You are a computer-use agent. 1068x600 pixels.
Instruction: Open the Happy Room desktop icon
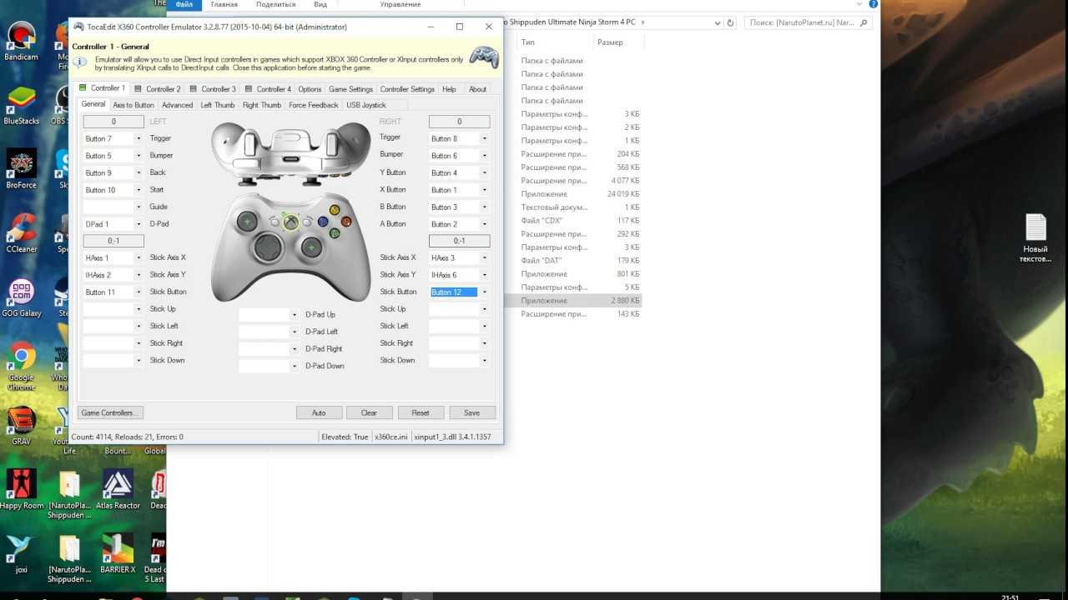coord(22,489)
